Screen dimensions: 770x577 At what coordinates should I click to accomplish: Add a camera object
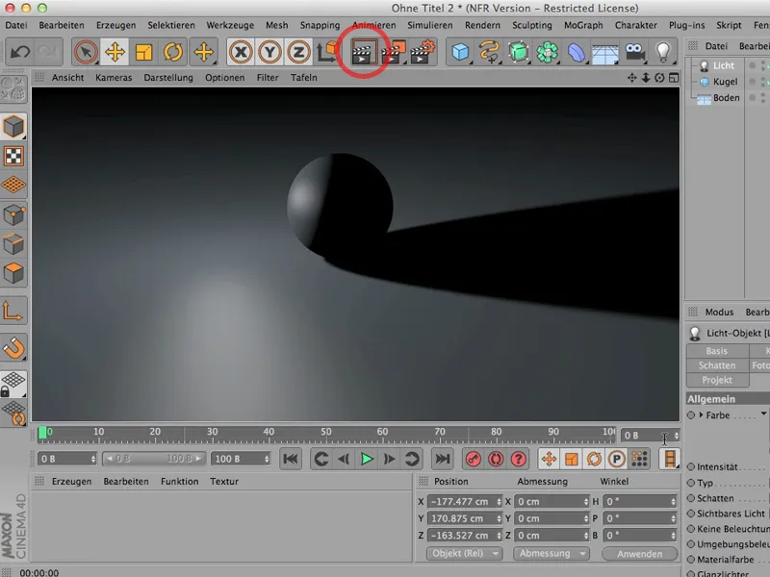point(634,52)
